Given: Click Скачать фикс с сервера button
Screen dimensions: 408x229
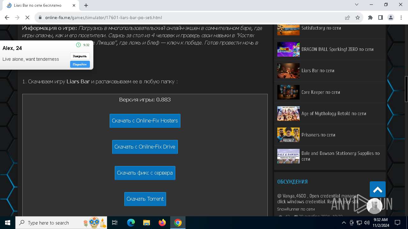Looking at the screenshot, I should tap(145, 173).
